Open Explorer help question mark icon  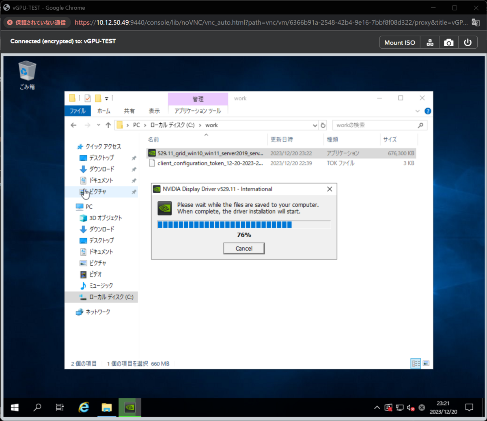428,111
